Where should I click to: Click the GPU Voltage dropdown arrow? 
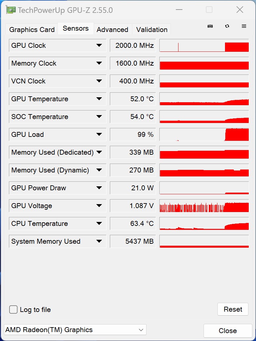point(99,206)
